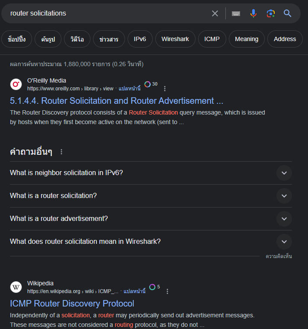
Task: Search by image with the Lens icon
Action: click(x=271, y=13)
